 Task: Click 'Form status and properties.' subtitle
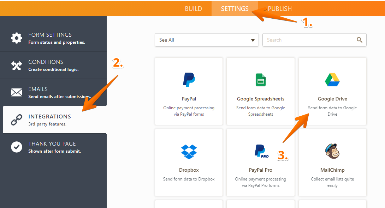57,42
